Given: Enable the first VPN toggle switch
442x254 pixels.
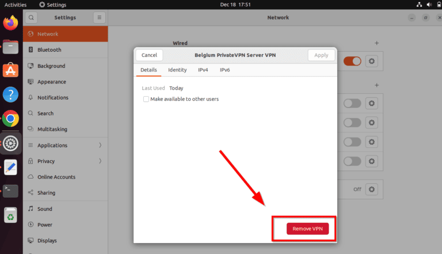Looking at the screenshot, I should tap(352, 103).
